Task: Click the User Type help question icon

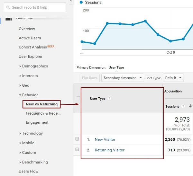Action: [109, 99]
